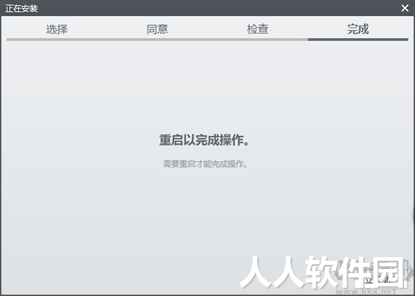Click the 正在安装 window title
This screenshot has width=415, height=296.
coord(21,8)
